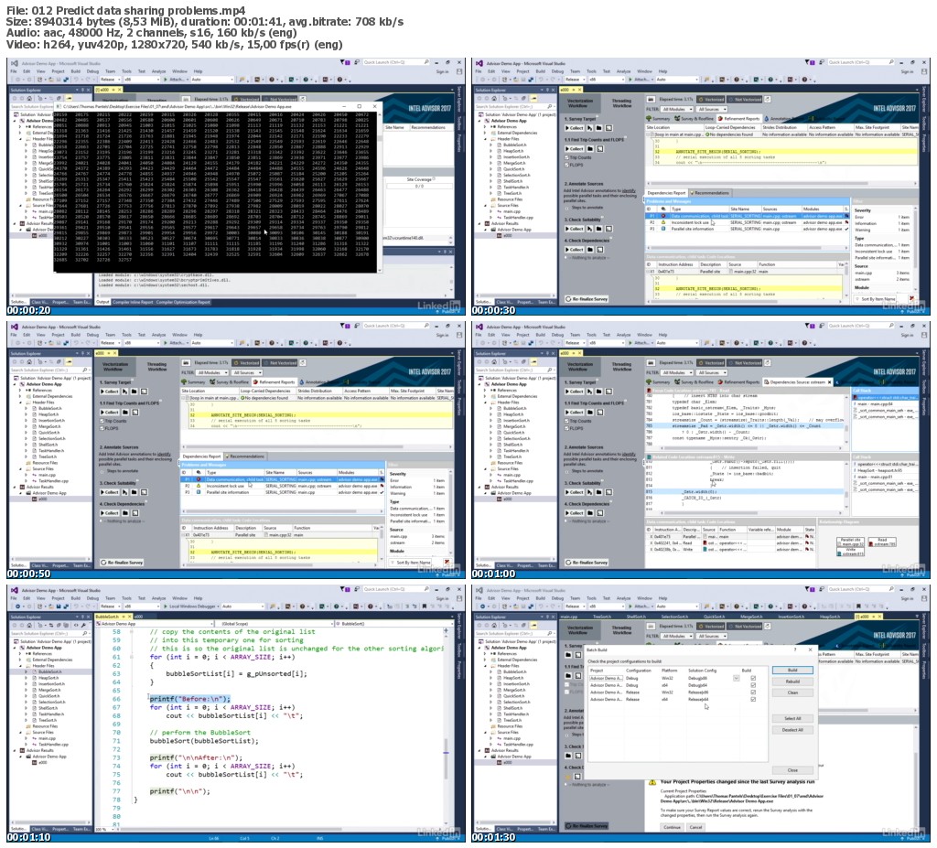Tick Trip Counts checkbox in 00:01:00 frame
Screen dimensions: 937x848
point(566,421)
